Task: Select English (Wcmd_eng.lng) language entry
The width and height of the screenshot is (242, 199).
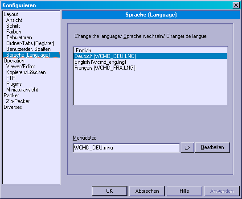Action: pyautogui.click(x=150, y=62)
